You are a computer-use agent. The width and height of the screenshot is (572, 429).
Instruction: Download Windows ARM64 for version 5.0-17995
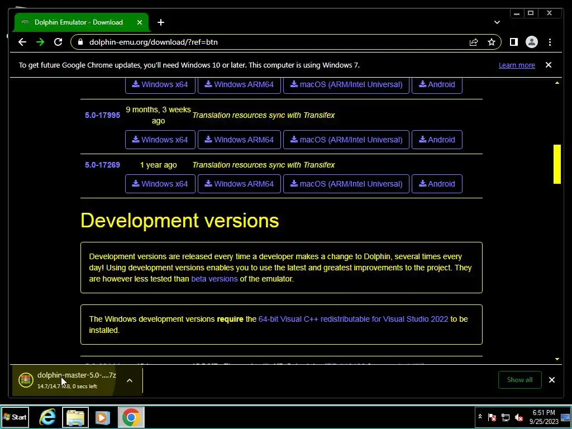tap(239, 140)
